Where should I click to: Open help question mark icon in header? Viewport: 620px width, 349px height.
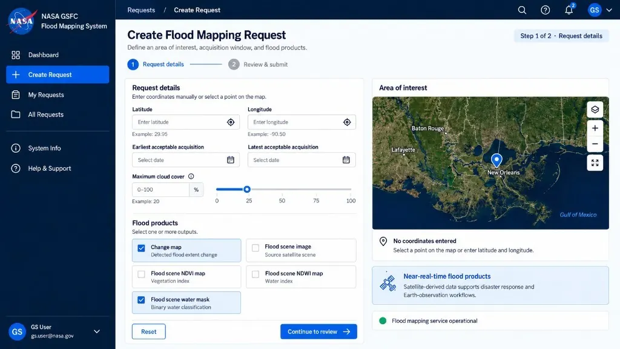click(546, 10)
